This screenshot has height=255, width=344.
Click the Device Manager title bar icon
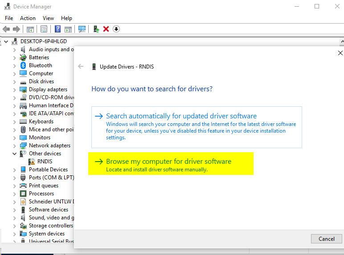click(x=7, y=6)
